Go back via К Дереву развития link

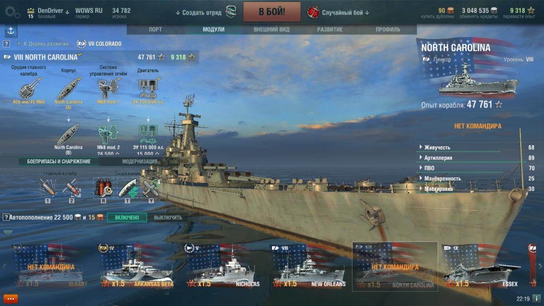[43, 44]
